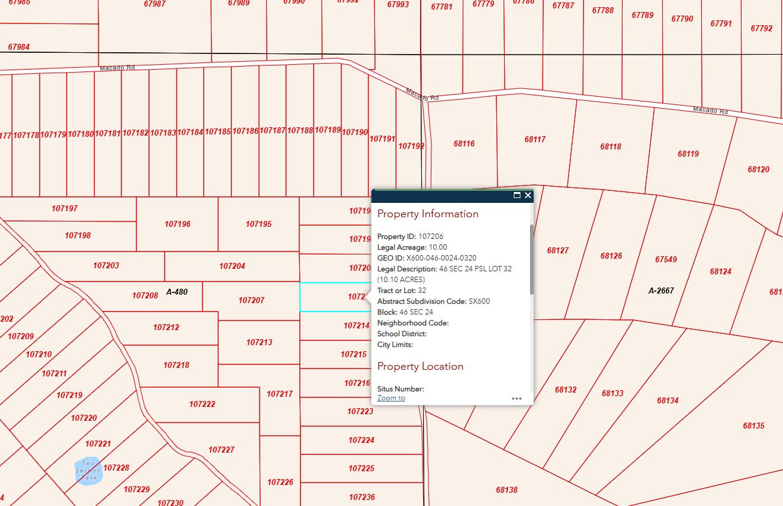Select parcel 107227 on the map
This screenshot has width=783, height=506.
[x=221, y=450]
